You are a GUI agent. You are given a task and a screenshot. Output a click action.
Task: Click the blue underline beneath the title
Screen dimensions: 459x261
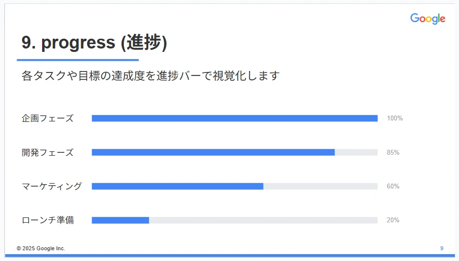(x=78, y=60)
